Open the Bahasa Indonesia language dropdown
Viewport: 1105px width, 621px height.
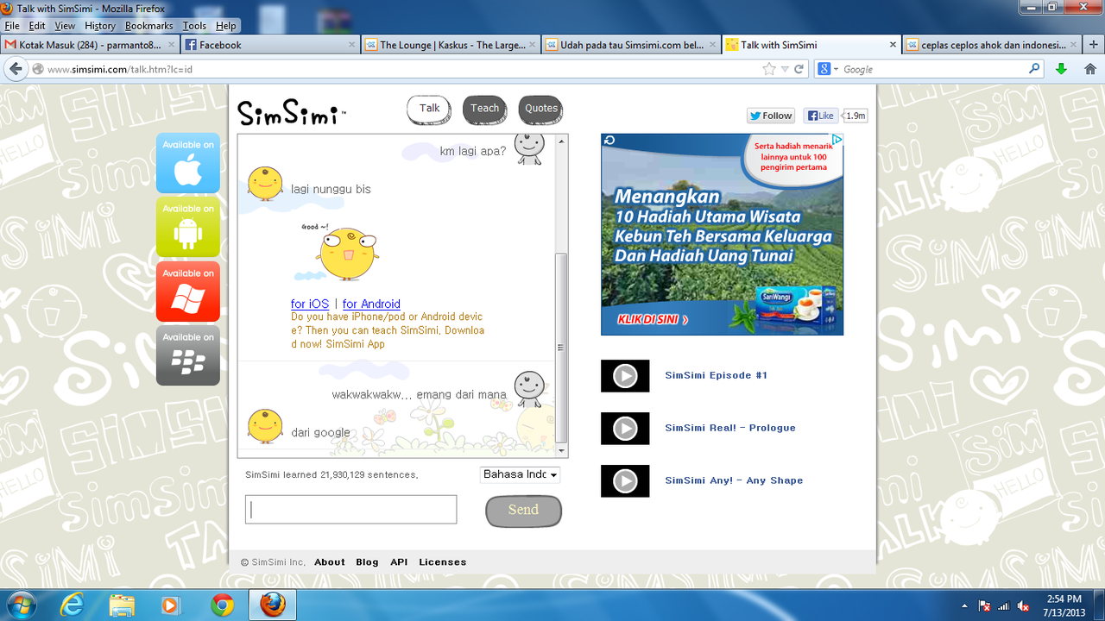click(520, 474)
